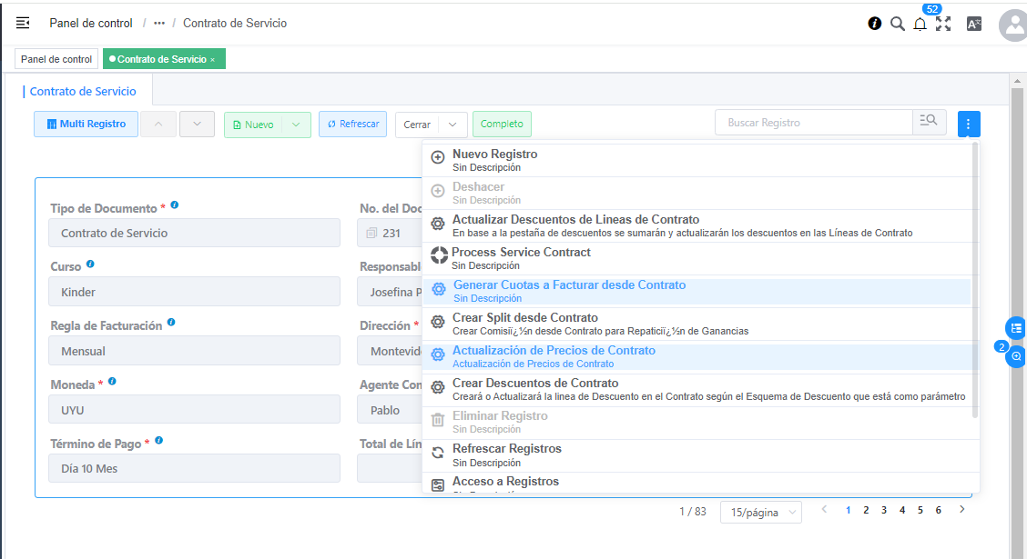Screen dimensions: 1027x559
Task: Click the Buscar Registro search field
Action: pos(813,123)
